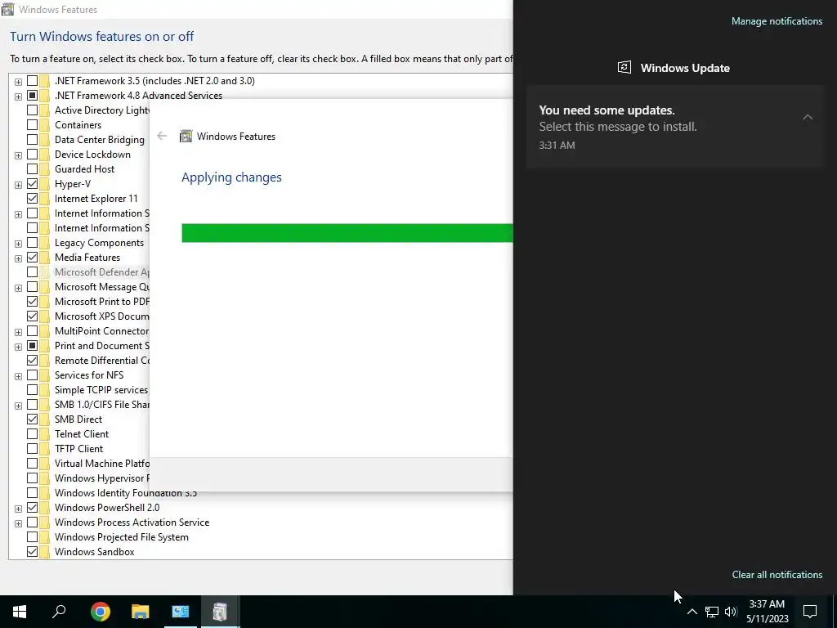Open the clock showing 3:37 AM
Image resolution: width=837 pixels, height=628 pixels.
click(767, 612)
